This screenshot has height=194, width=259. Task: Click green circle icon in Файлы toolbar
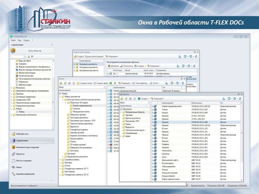[111, 83]
